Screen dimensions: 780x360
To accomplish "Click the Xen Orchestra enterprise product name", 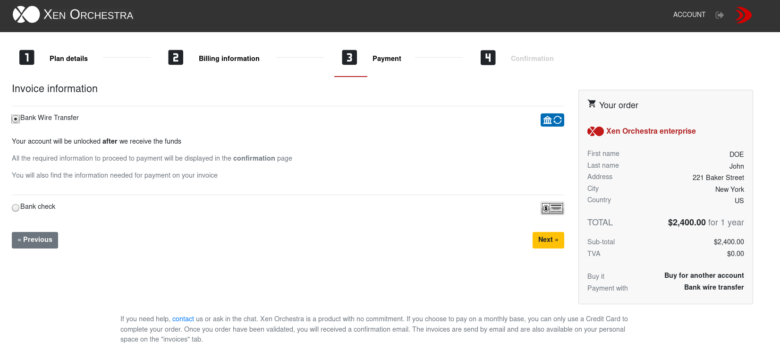I will (x=651, y=131).
